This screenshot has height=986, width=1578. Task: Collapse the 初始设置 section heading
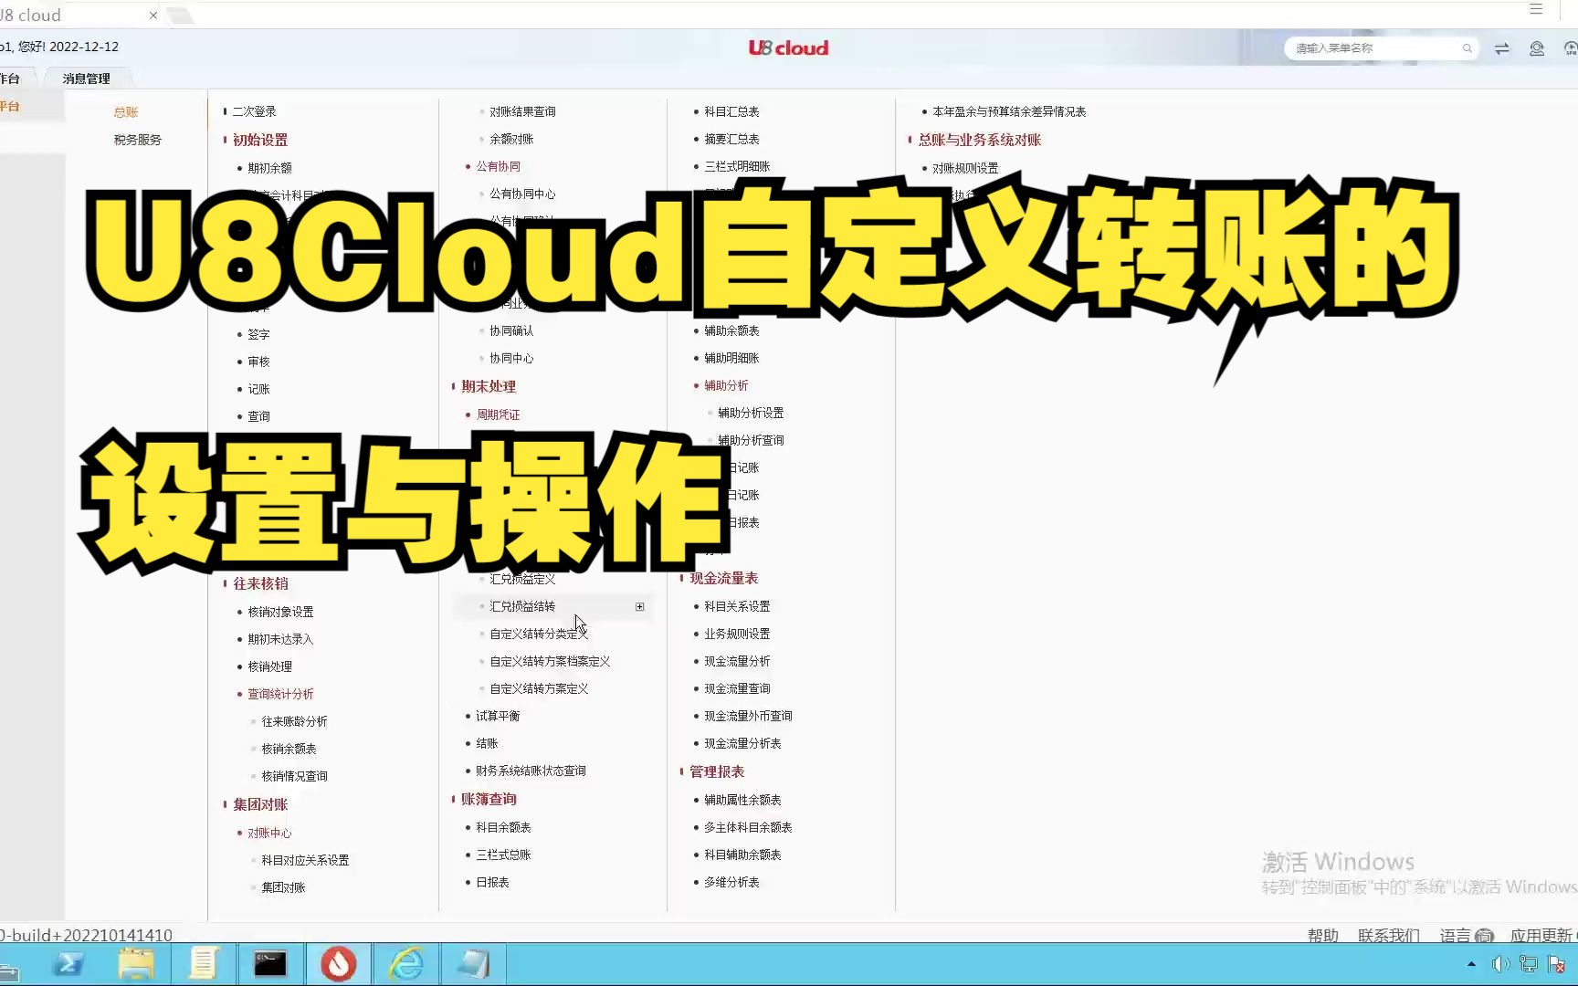pyautogui.click(x=260, y=140)
